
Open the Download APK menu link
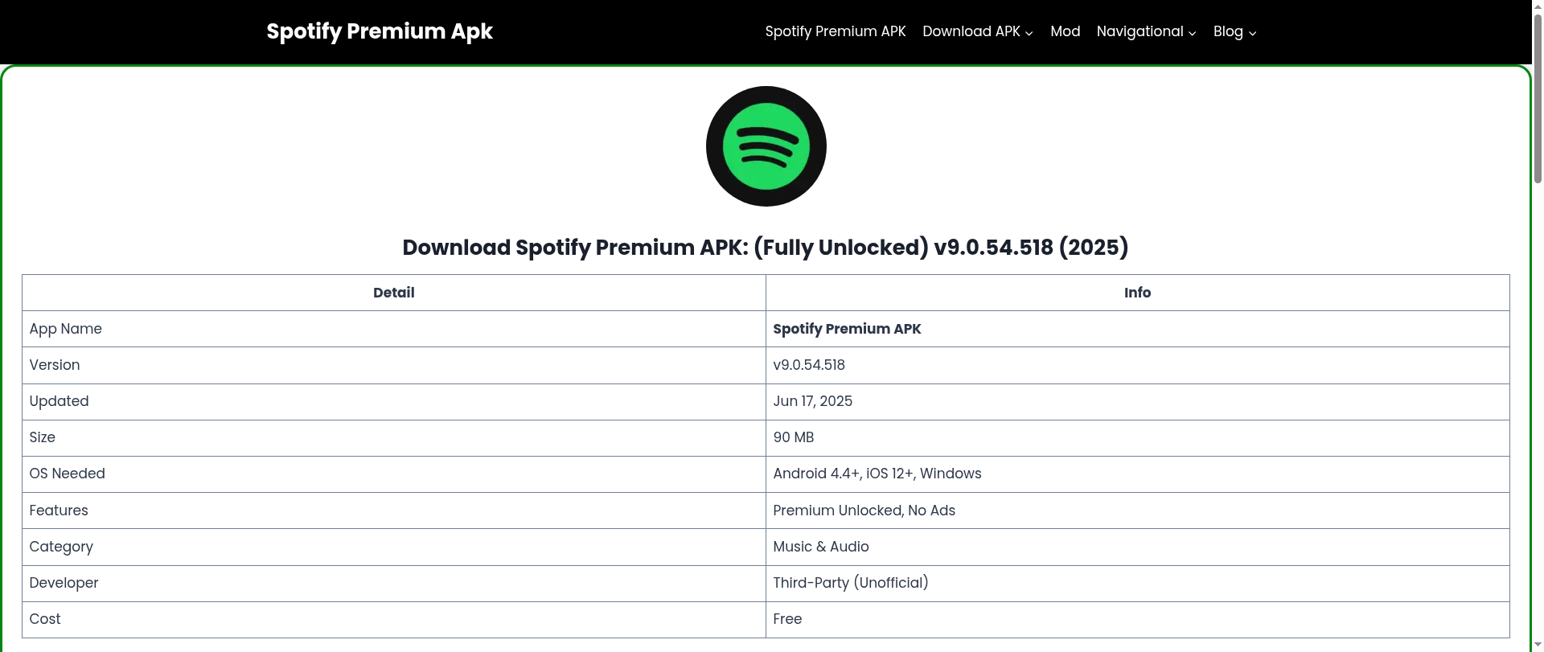[x=971, y=31]
